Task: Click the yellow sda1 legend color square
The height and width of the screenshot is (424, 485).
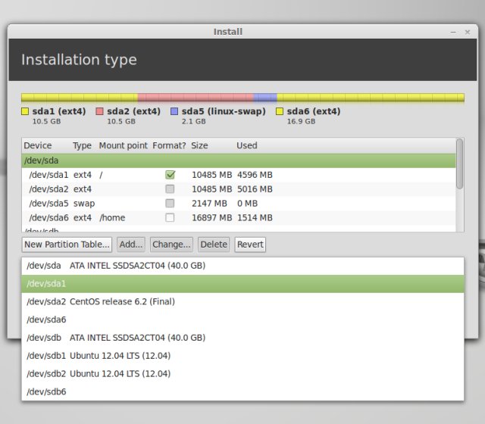Action: click(x=25, y=111)
